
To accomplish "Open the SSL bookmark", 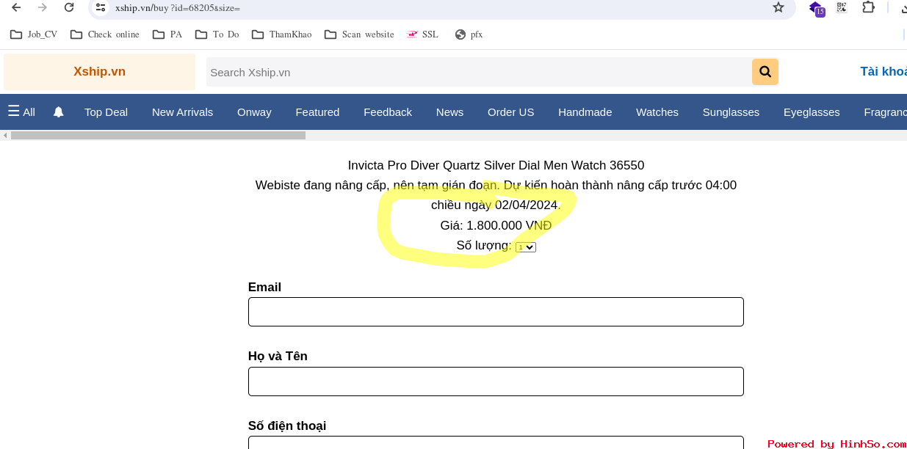I will click(x=422, y=34).
